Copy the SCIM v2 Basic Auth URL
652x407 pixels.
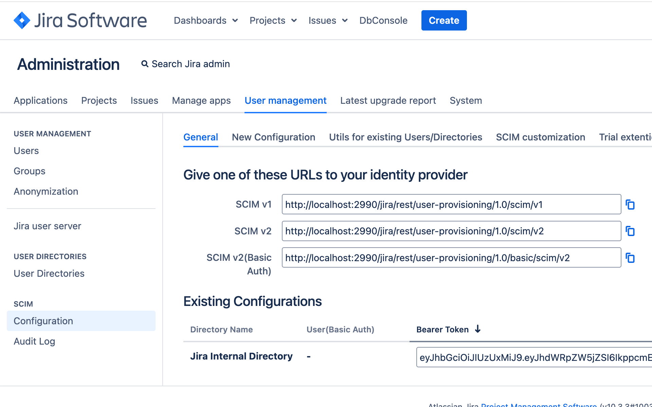click(630, 258)
